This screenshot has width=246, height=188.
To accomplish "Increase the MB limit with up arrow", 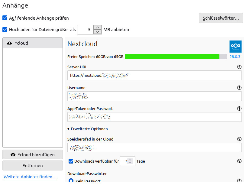I will [x=97, y=28].
